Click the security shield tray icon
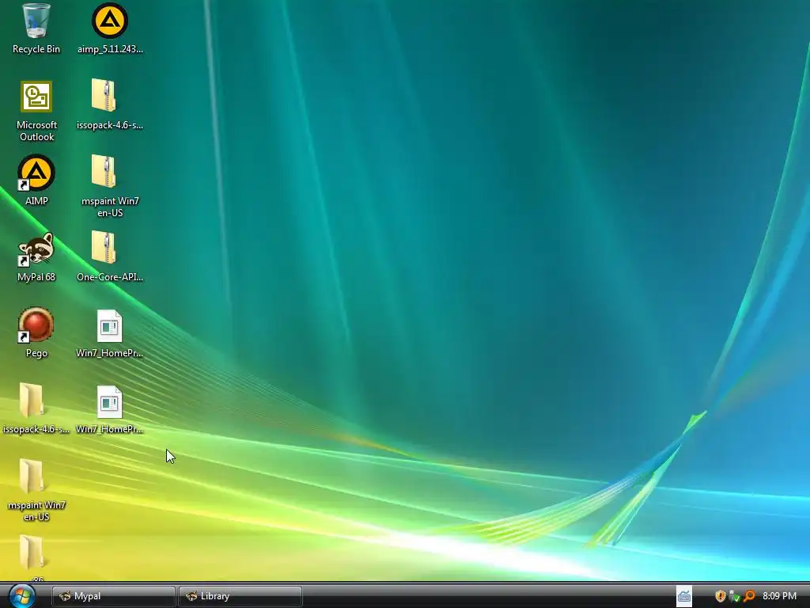This screenshot has width=810, height=608. [720, 596]
